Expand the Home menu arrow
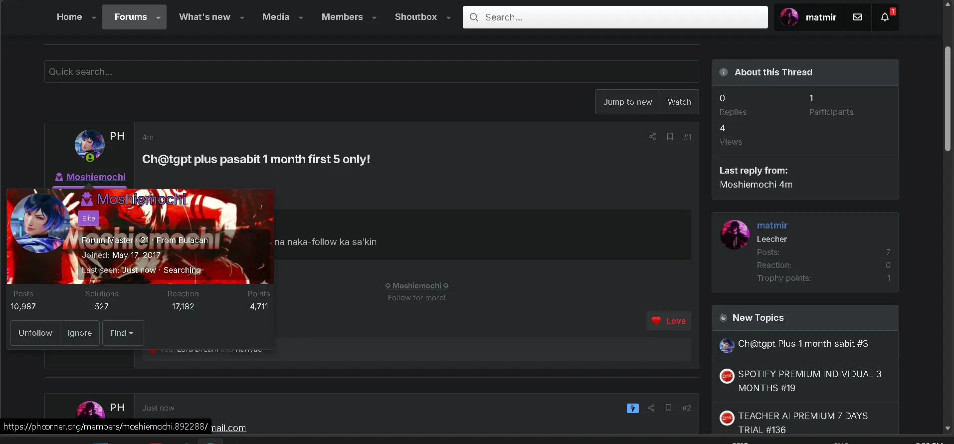 coord(94,17)
